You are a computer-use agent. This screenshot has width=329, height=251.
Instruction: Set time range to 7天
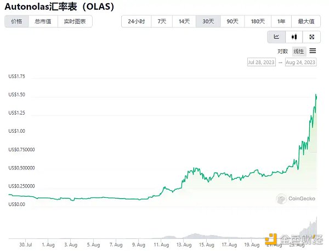pos(162,21)
